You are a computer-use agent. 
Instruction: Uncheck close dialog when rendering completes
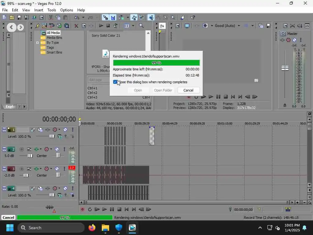(x=115, y=82)
